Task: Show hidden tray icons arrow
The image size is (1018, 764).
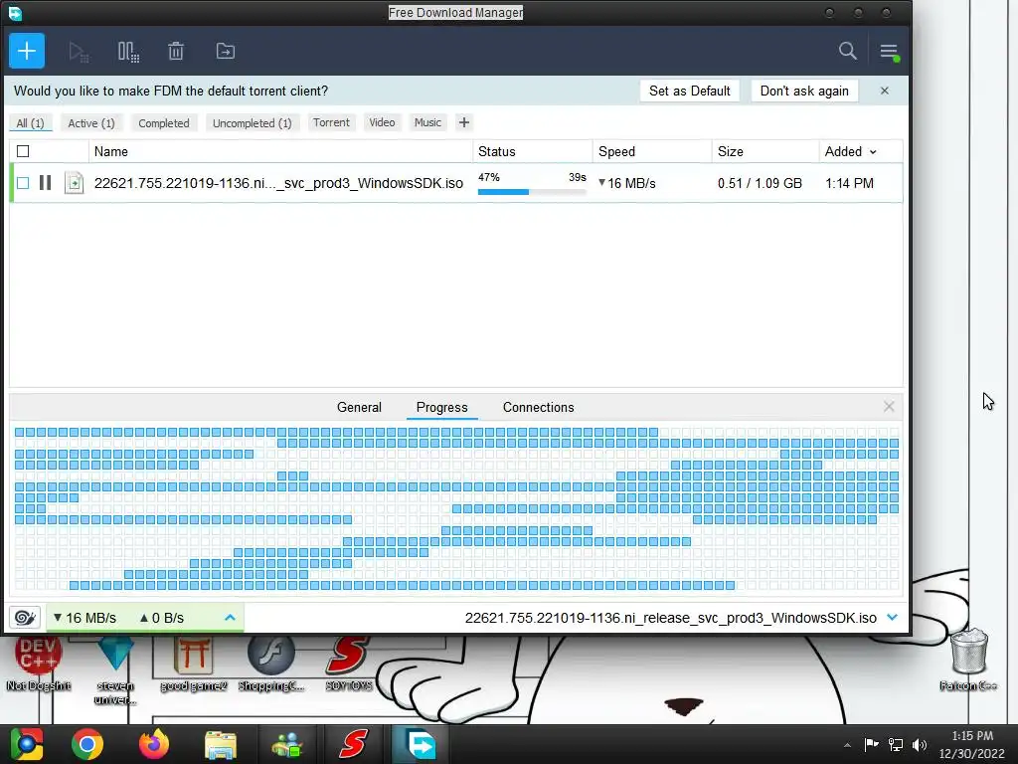Action: (x=847, y=745)
